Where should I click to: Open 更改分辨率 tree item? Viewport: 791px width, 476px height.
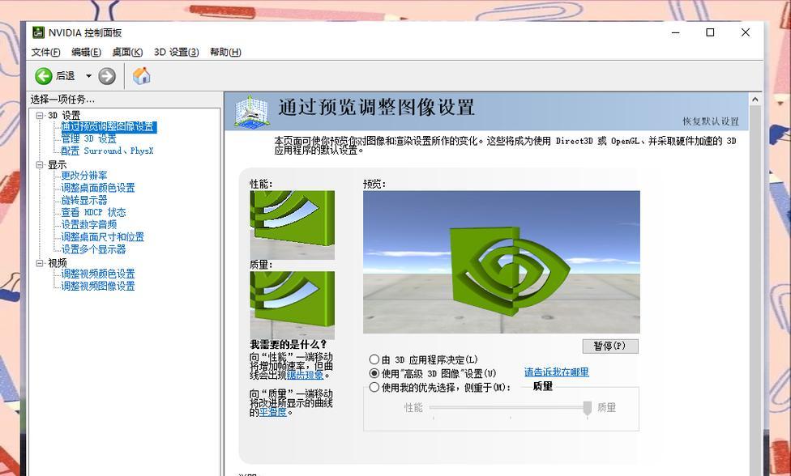tap(84, 176)
